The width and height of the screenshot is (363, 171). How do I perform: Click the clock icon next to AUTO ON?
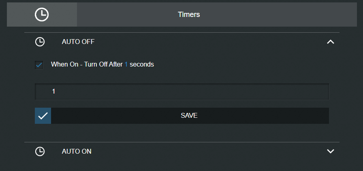pos(40,151)
